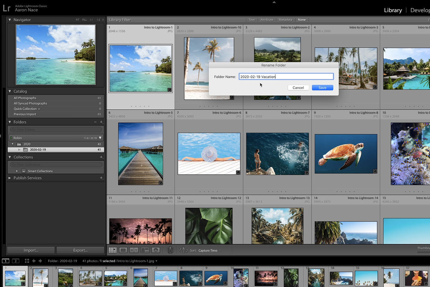Screen dimensions: 430x287
Task: Set navigator zoom to FILL
Action: 85,20
